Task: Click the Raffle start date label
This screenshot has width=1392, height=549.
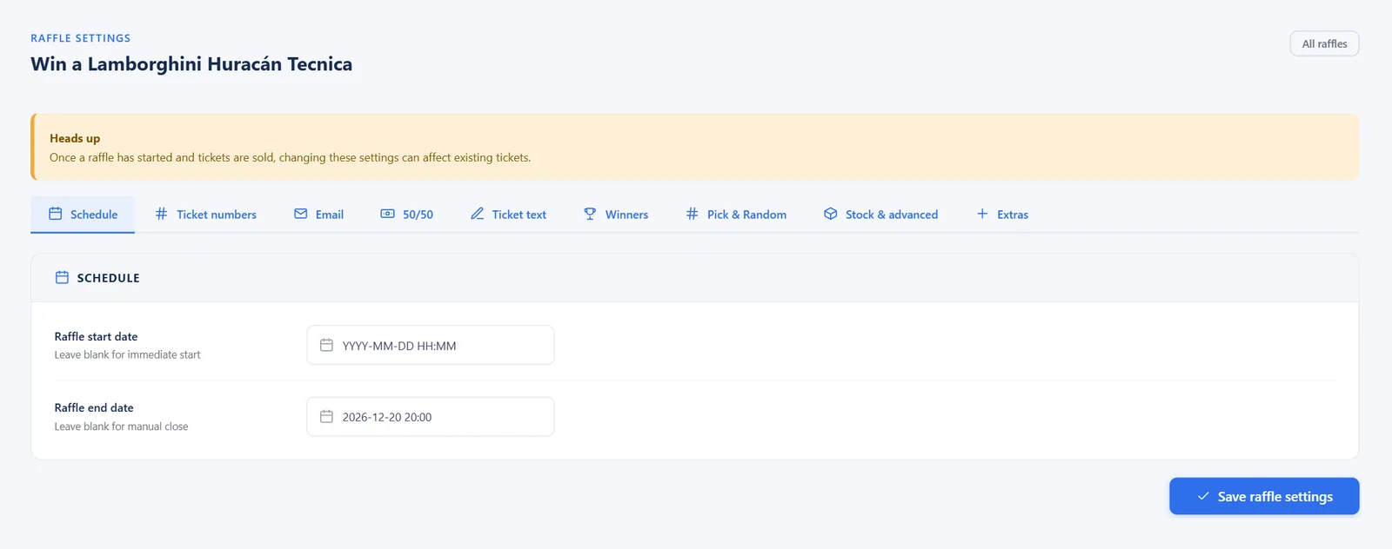Action: click(96, 336)
